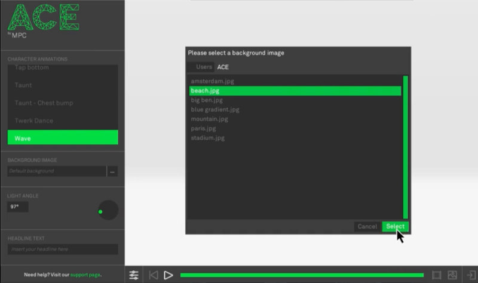Click the square frame icon in bottom bar

436,275
